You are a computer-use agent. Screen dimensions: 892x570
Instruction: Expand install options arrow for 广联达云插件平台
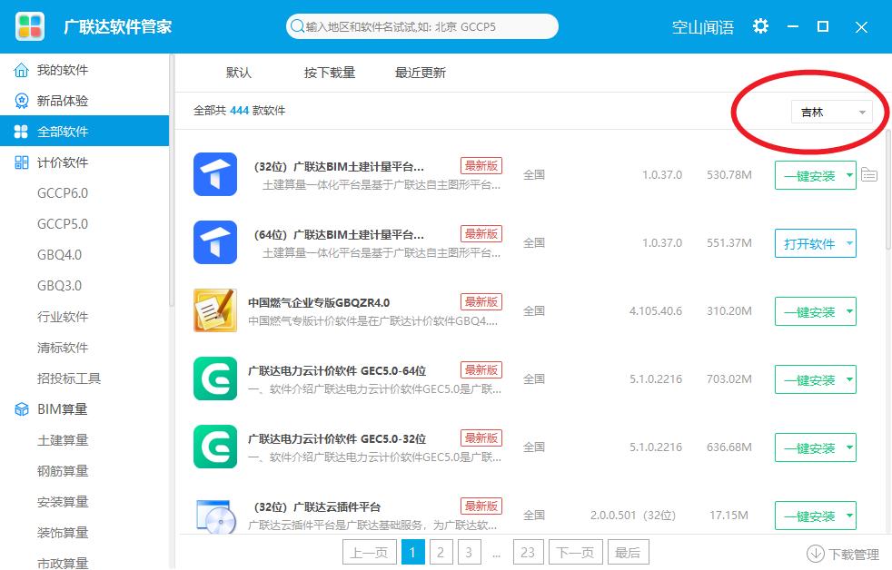pyautogui.click(x=849, y=516)
